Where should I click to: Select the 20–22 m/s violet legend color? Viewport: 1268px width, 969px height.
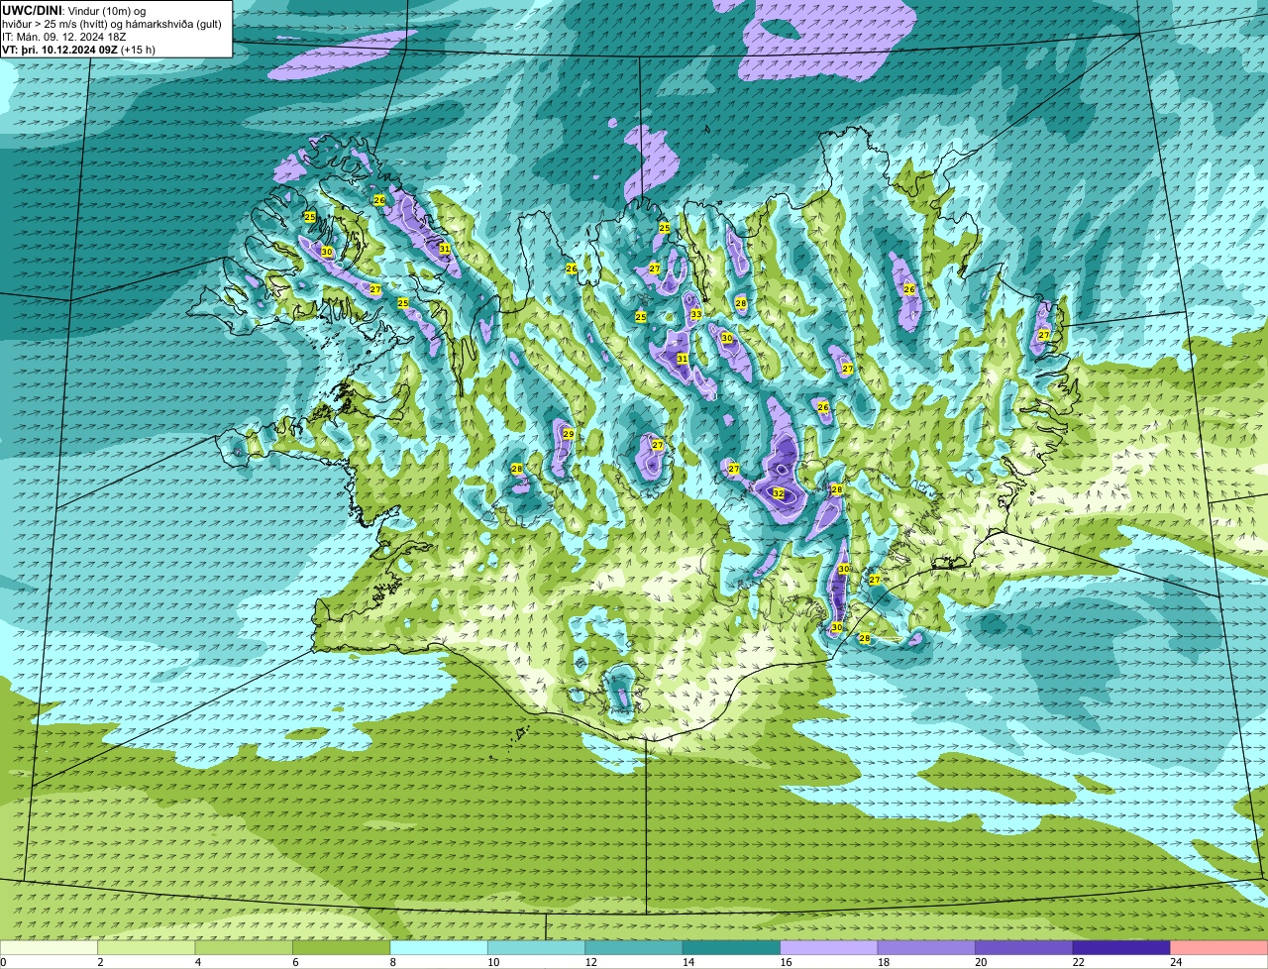click(1024, 947)
